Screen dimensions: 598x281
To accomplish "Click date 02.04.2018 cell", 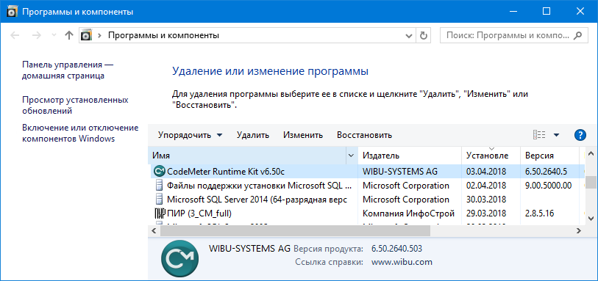I will (486, 186).
